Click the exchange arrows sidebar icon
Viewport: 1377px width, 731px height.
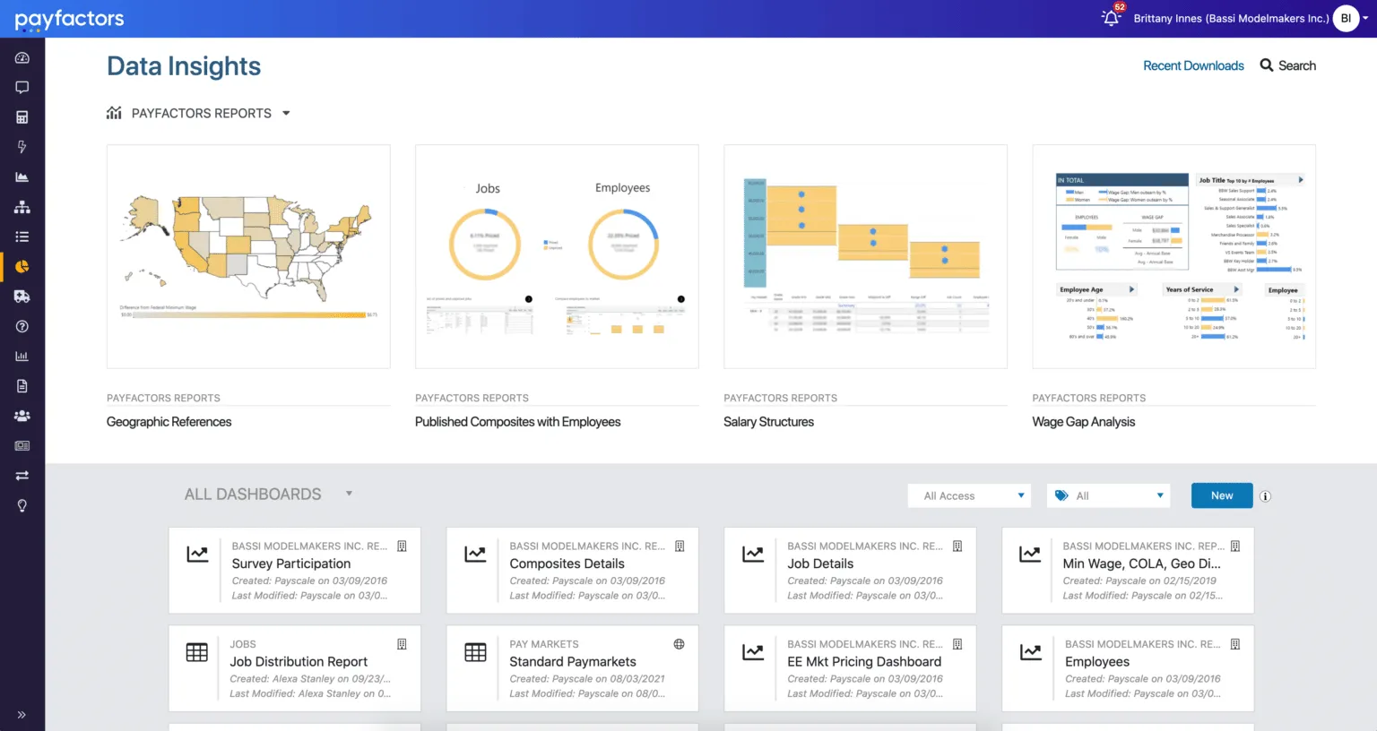pyautogui.click(x=22, y=476)
